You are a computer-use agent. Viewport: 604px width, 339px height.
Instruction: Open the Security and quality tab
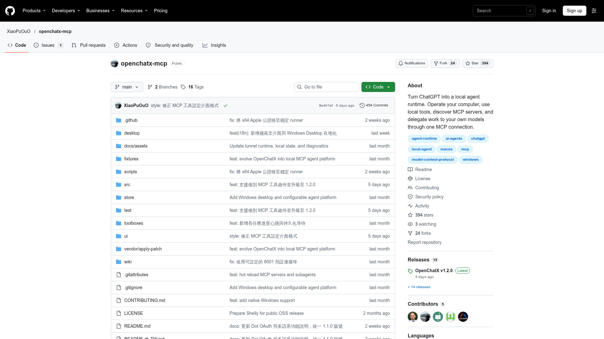(x=170, y=45)
